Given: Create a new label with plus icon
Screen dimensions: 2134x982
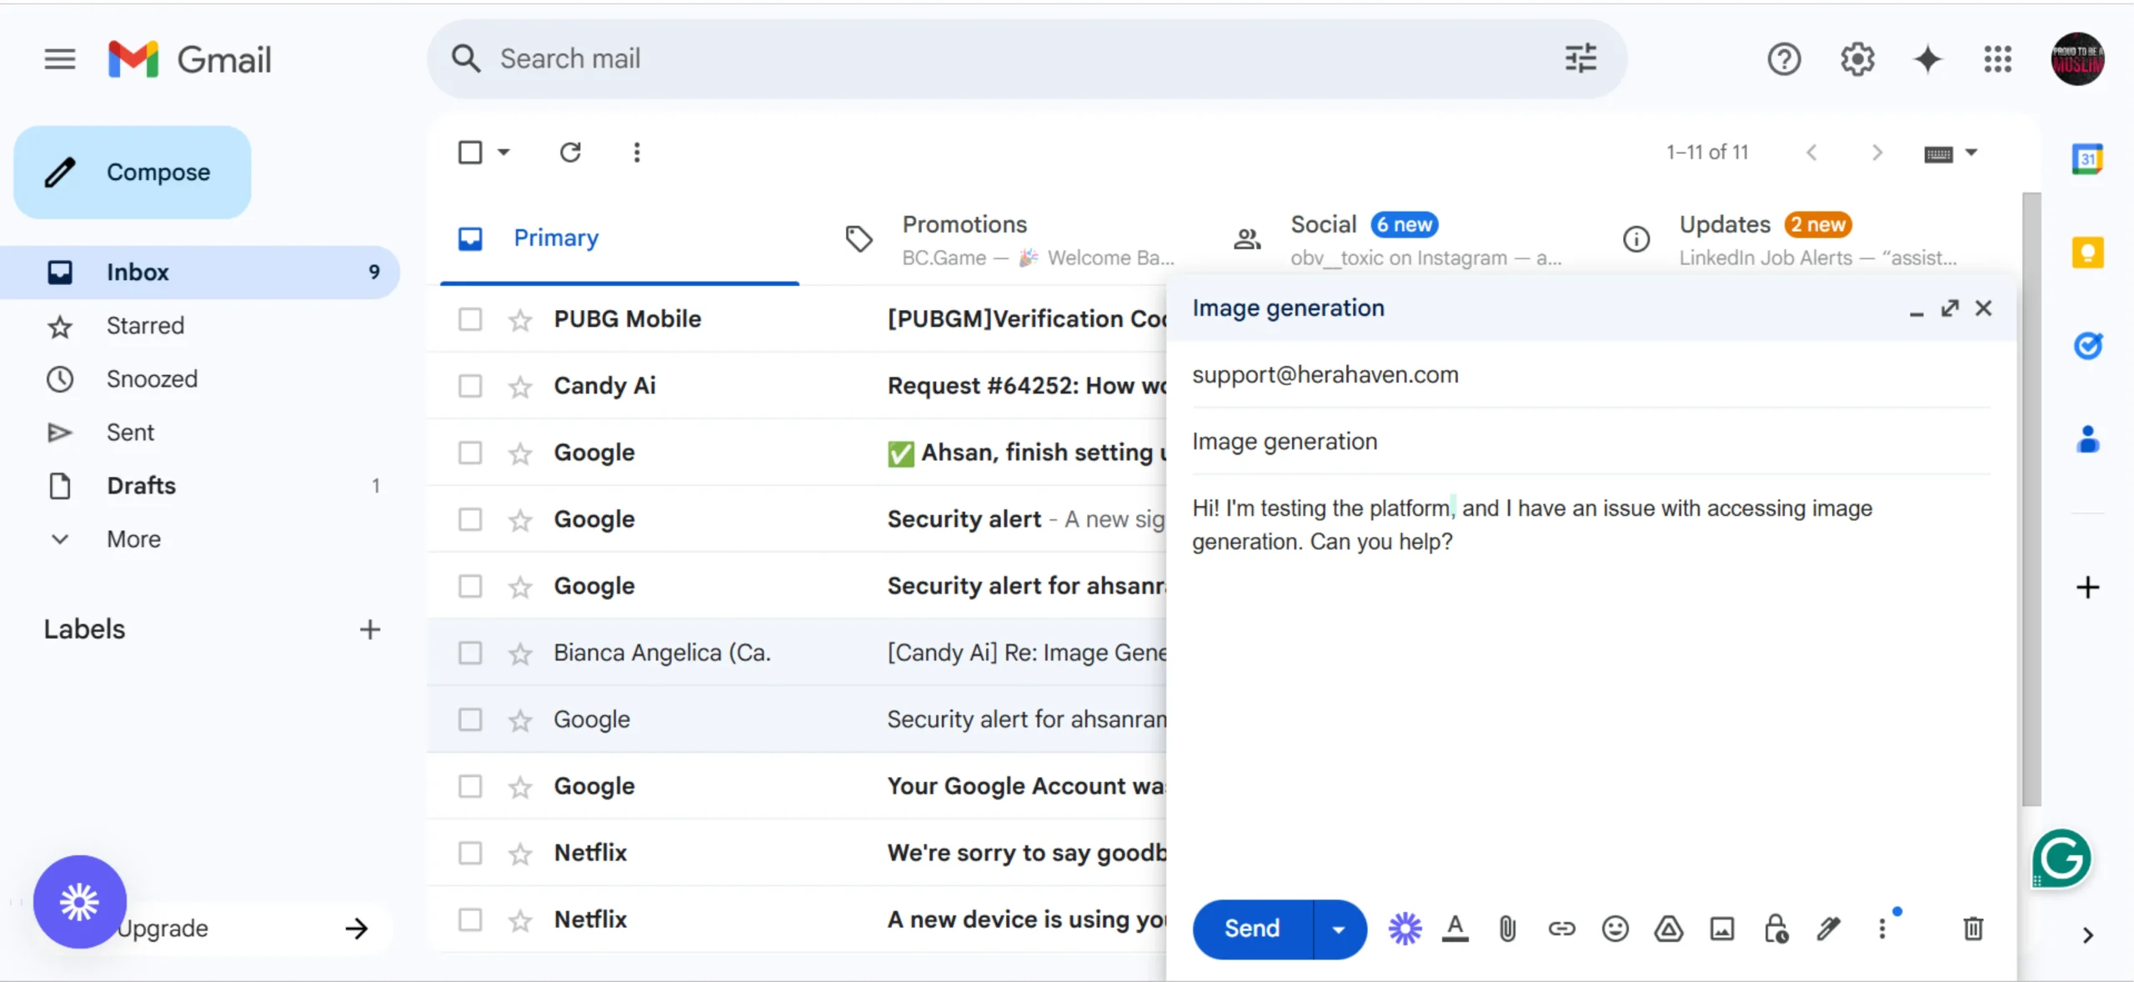Looking at the screenshot, I should click(369, 629).
